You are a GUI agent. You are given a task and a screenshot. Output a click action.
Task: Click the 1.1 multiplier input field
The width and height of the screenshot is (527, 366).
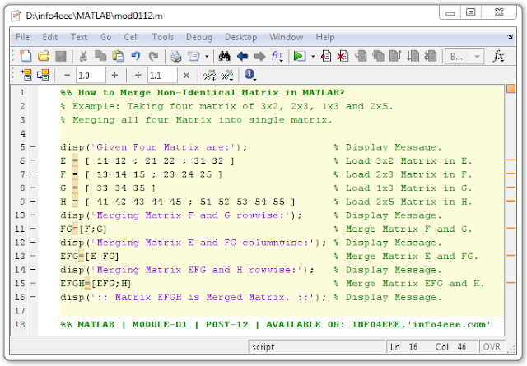[x=162, y=75]
